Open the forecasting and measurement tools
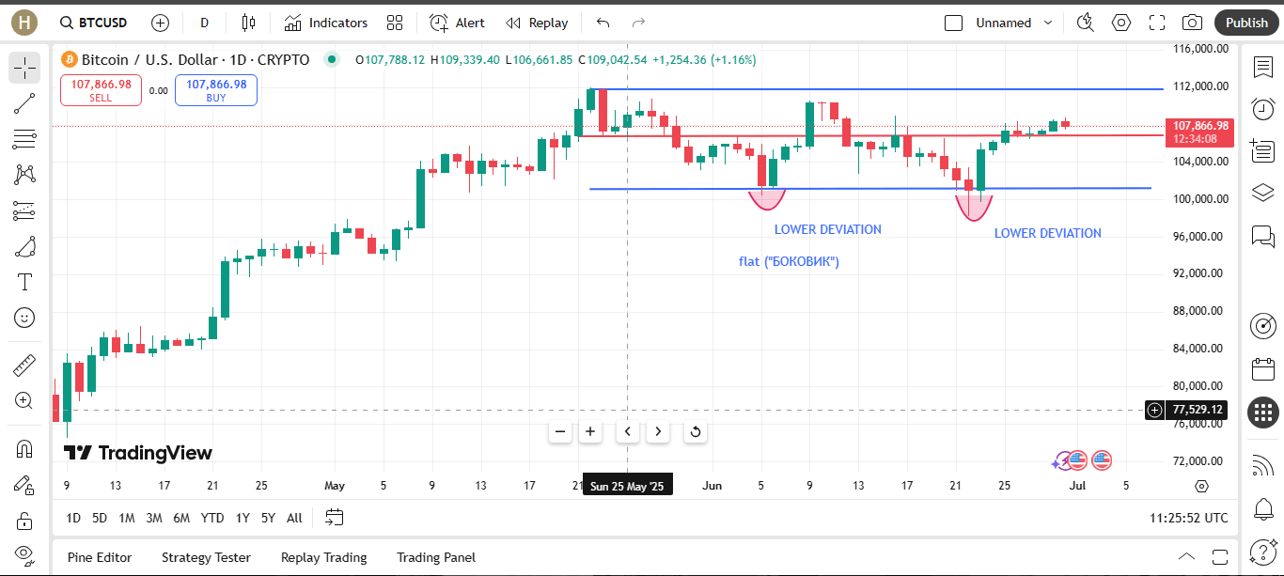The width and height of the screenshot is (1284, 576). [x=24, y=210]
